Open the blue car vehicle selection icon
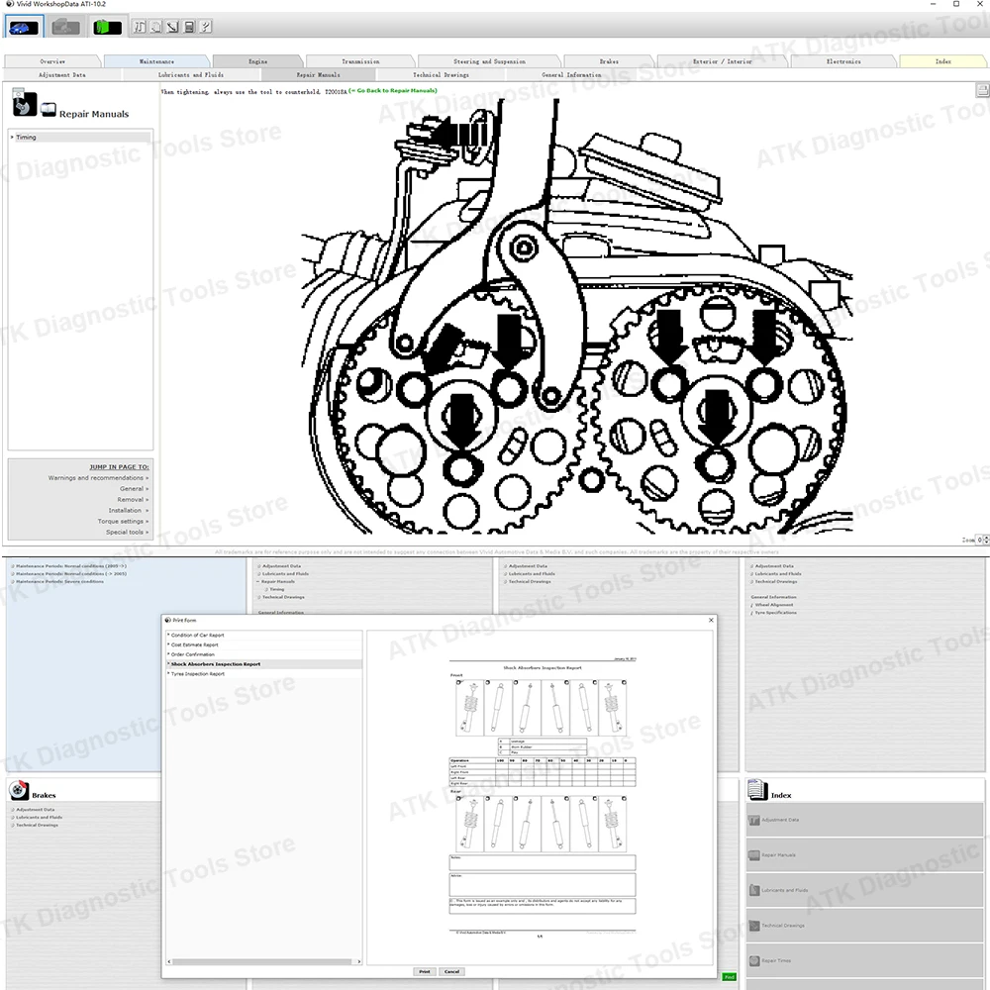Image resolution: width=990 pixels, height=990 pixels. coord(24,27)
